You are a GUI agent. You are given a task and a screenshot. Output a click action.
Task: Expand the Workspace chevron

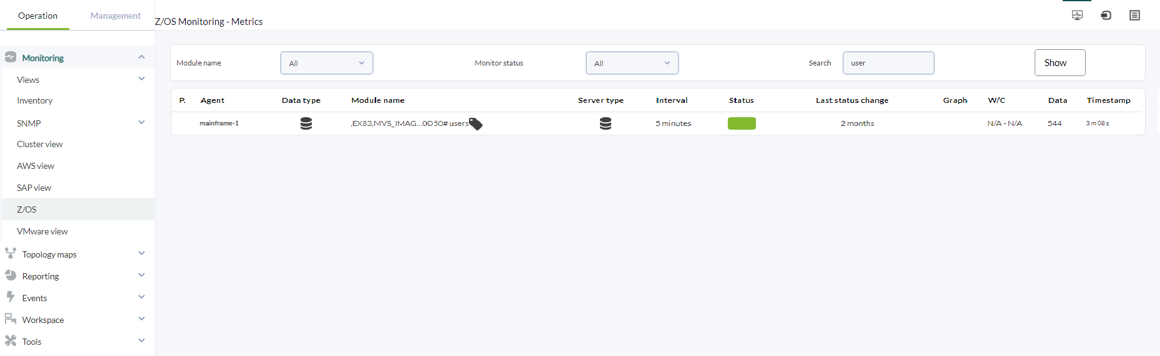click(x=142, y=319)
